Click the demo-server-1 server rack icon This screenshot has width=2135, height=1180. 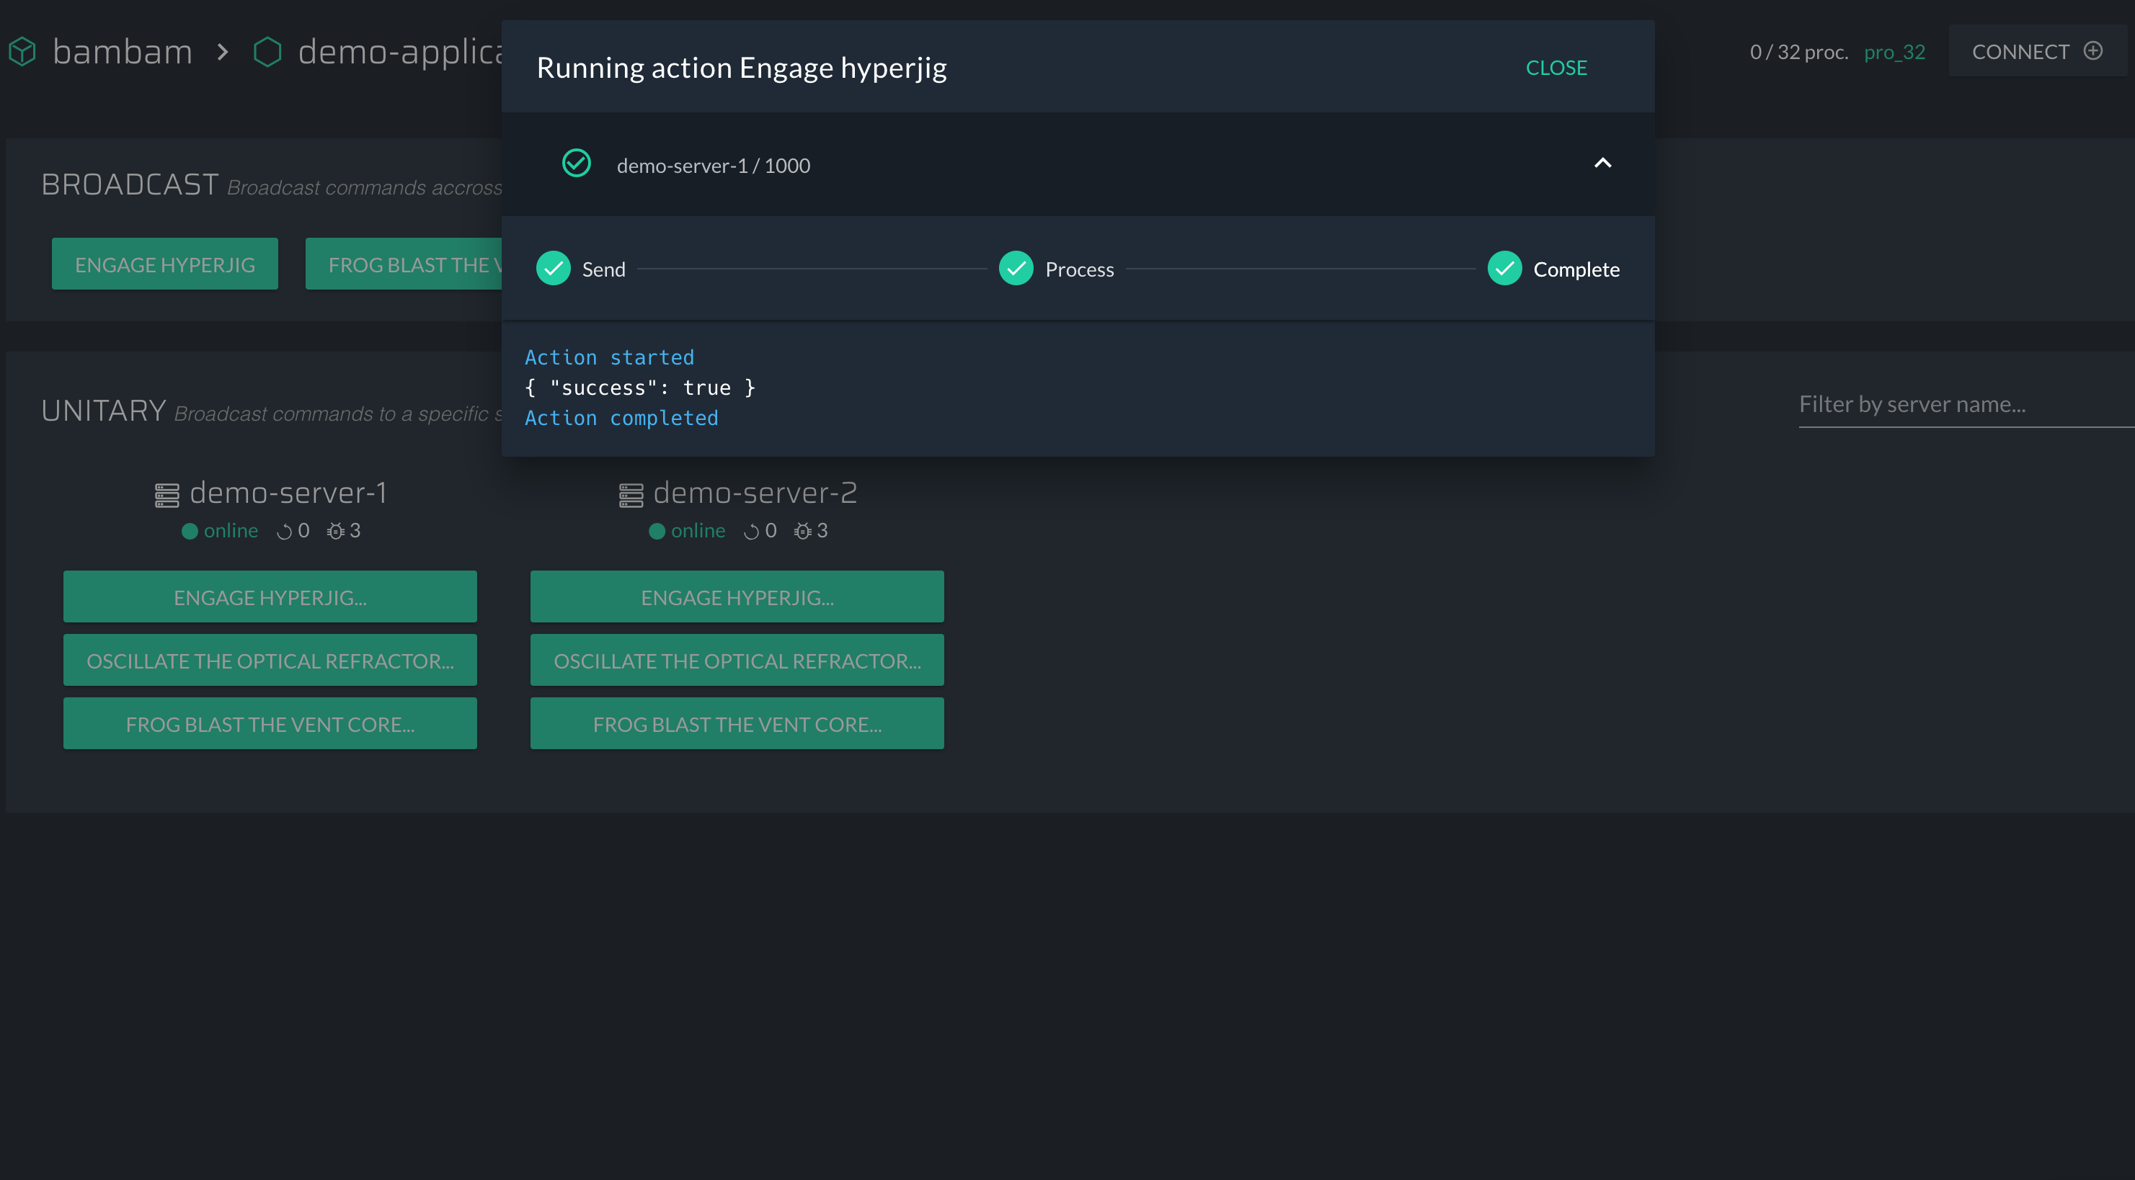[167, 495]
